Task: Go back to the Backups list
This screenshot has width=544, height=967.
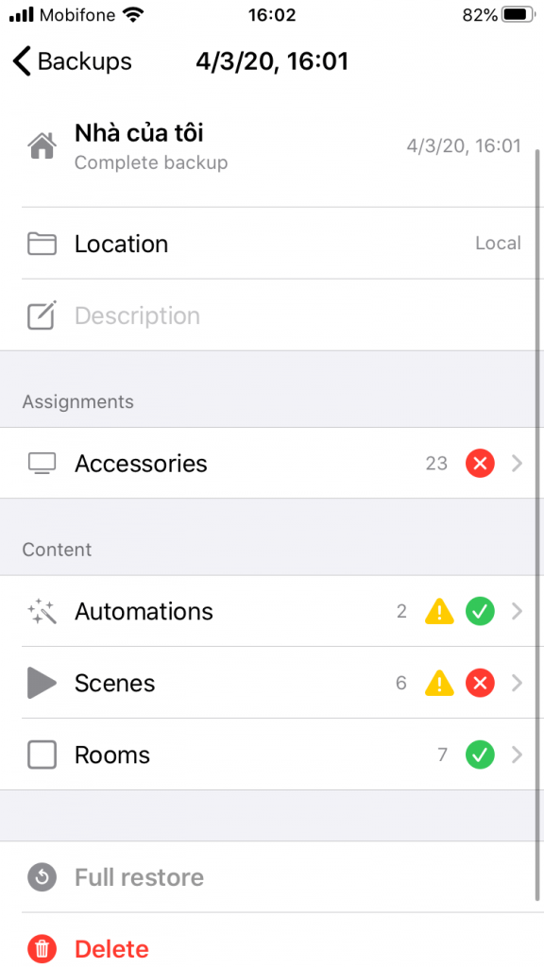Action: (x=71, y=60)
